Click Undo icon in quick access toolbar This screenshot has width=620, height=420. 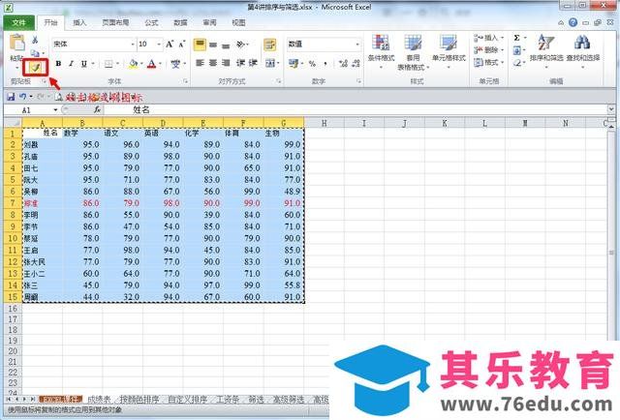pyautogui.click(x=22, y=97)
